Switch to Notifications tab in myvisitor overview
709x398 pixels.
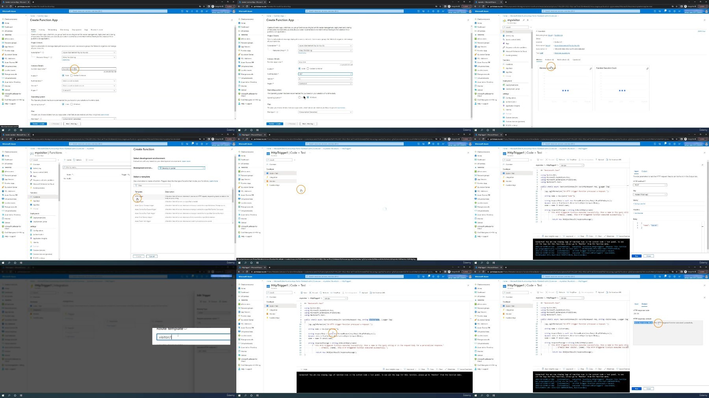pos(563,59)
